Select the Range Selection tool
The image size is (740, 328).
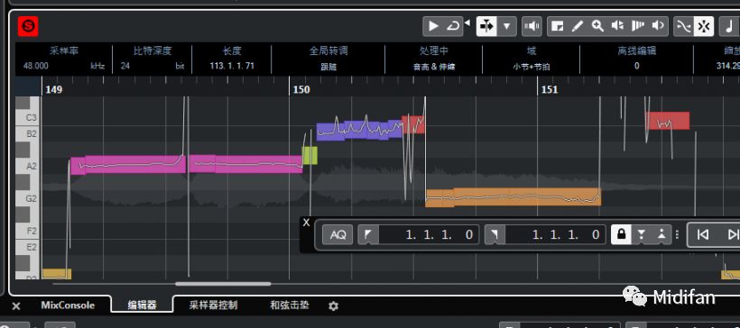(558, 26)
